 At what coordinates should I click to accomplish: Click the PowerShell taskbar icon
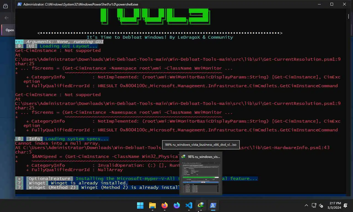point(213,205)
